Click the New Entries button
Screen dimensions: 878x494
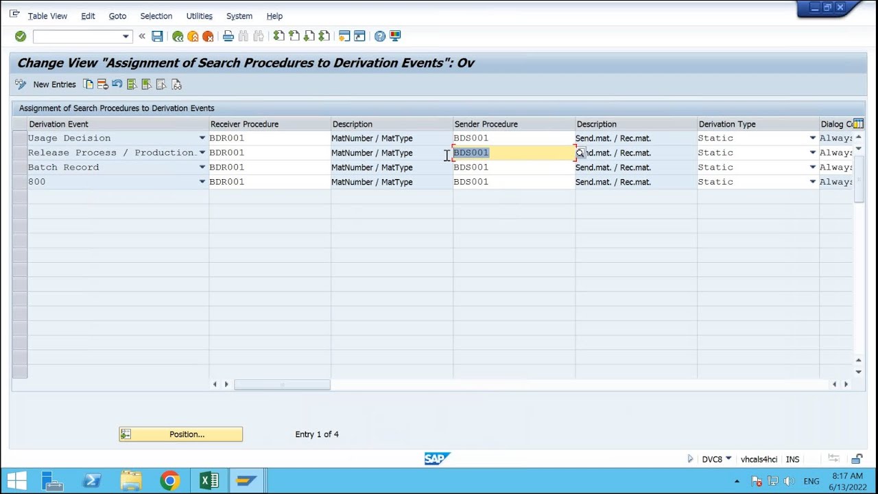[x=54, y=84]
